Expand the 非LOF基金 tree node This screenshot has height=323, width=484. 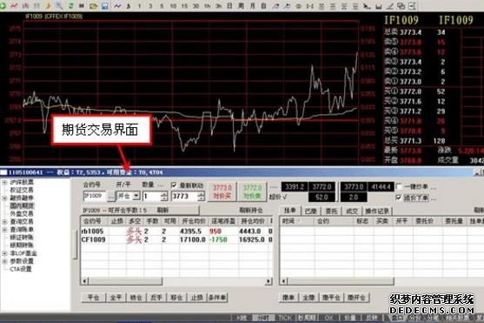click(x=4, y=253)
